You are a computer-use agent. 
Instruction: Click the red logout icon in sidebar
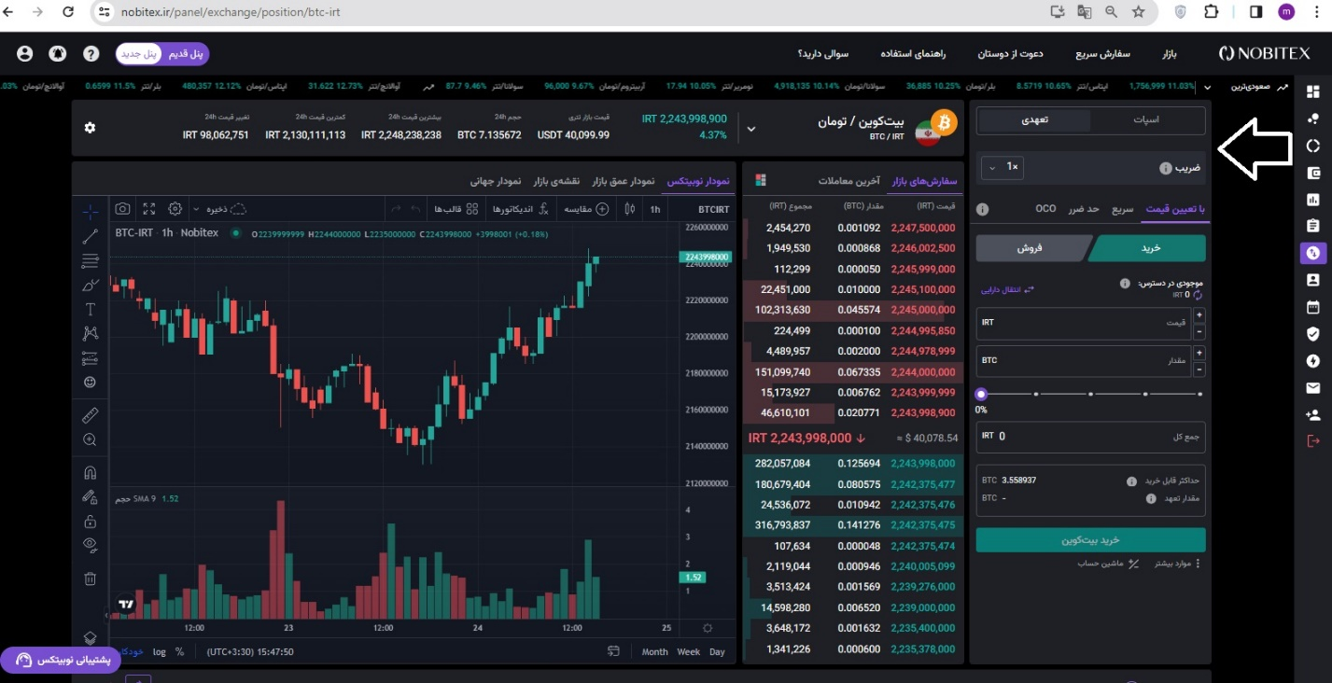point(1313,440)
